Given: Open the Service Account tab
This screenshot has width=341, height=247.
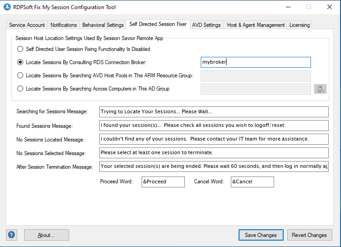Looking at the screenshot, I should [27, 25].
